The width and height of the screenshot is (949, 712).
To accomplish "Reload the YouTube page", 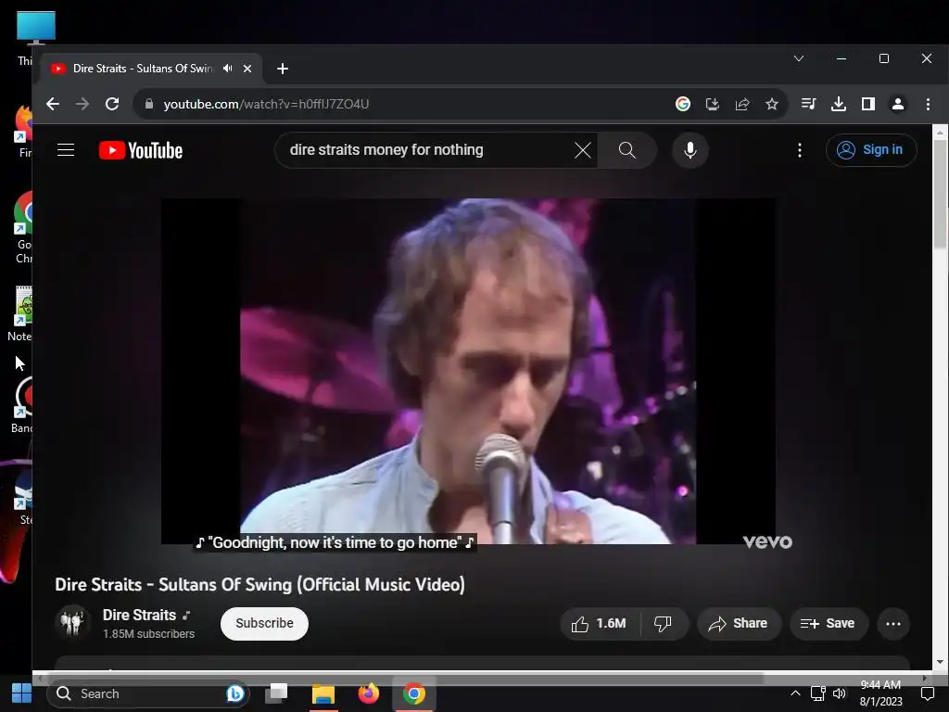I will 112,104.
